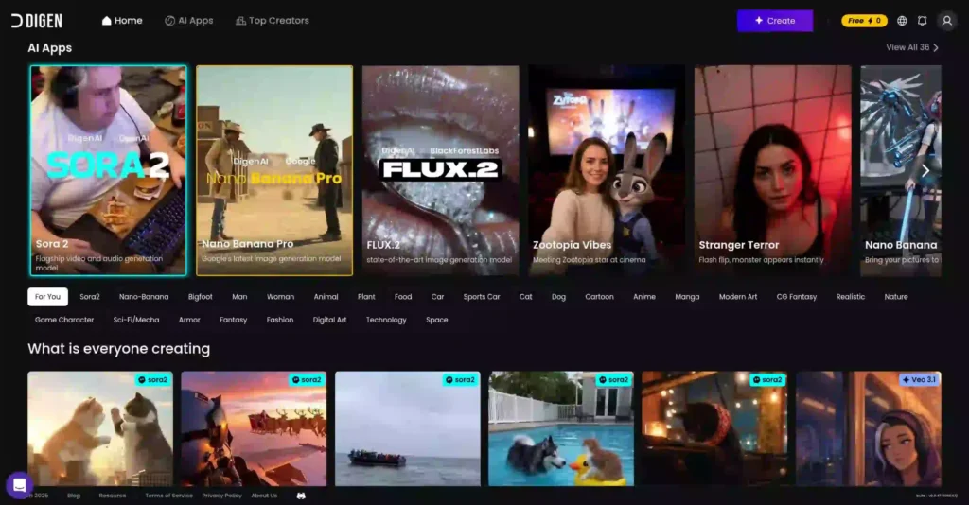Go to the AI Apps nav tab
Screen dimensions: 969x505
point(188,21)
